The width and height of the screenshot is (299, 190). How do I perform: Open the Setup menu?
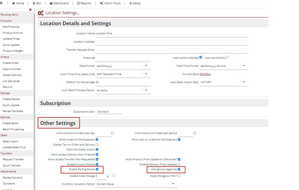click(x=135, y=3)
